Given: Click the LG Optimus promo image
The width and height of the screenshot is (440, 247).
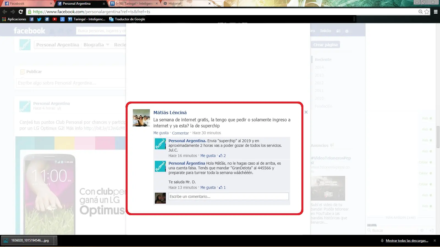Looking at the screenshot, I should [x=71, y=186].
